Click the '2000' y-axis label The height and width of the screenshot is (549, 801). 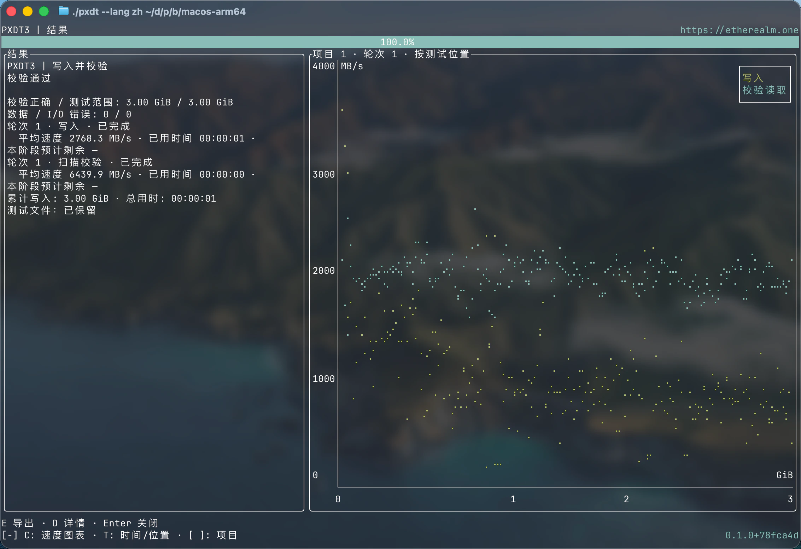(323, 270)
